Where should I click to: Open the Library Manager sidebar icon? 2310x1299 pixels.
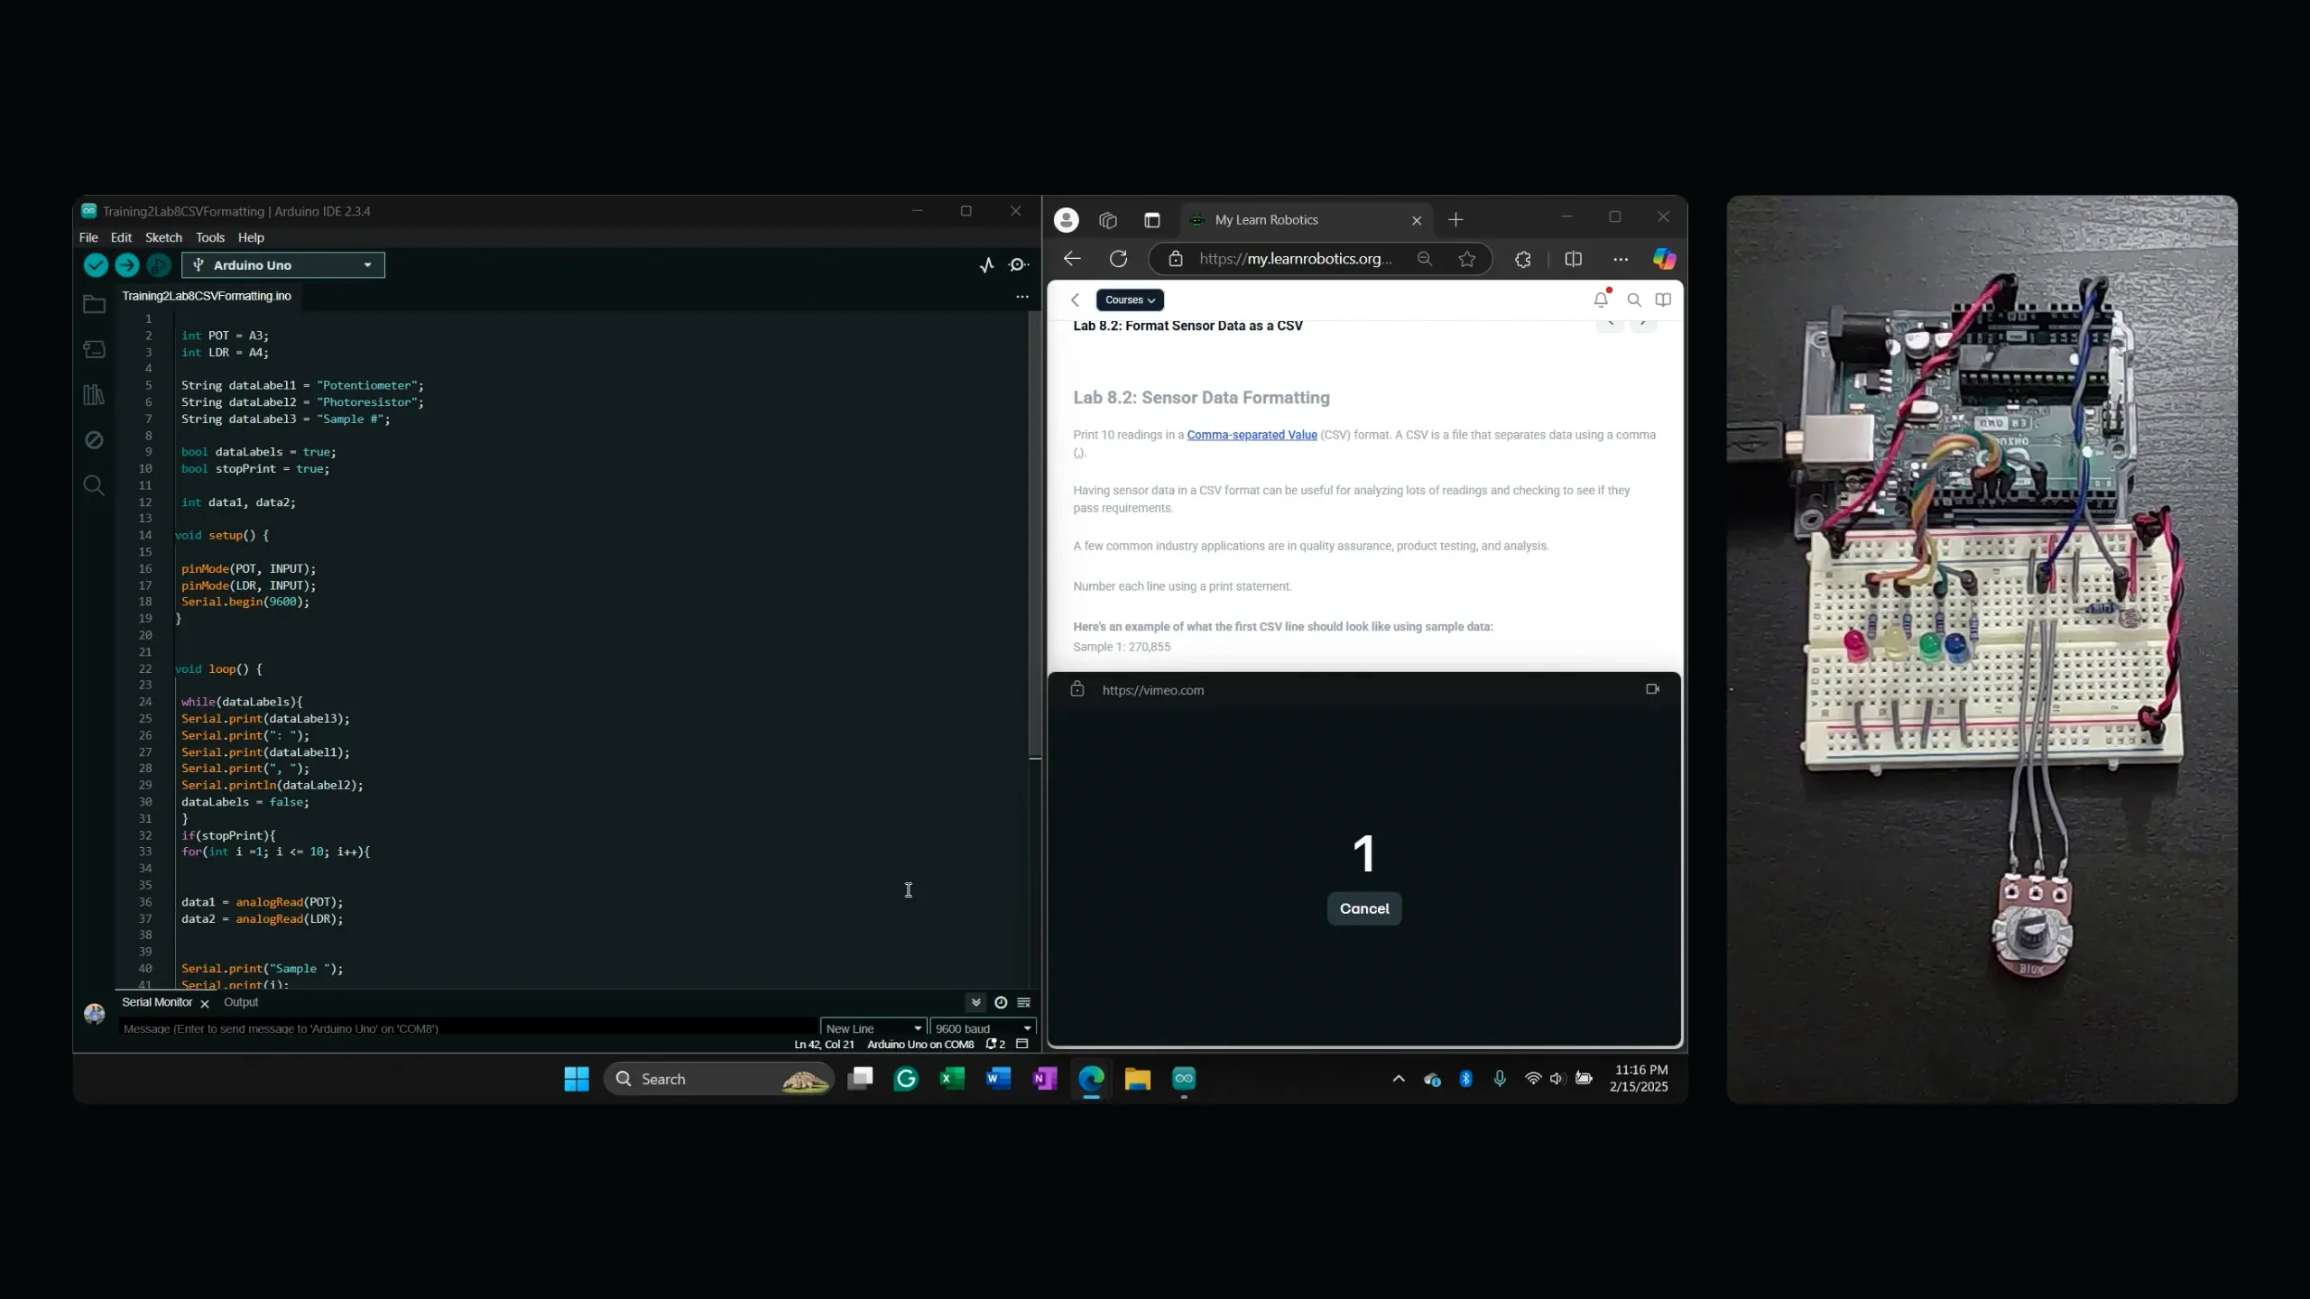[x=94, y=395]
